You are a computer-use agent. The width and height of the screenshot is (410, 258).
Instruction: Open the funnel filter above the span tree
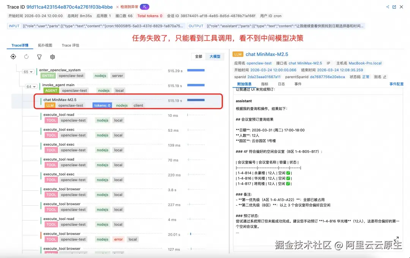click(x=39, y=57)
